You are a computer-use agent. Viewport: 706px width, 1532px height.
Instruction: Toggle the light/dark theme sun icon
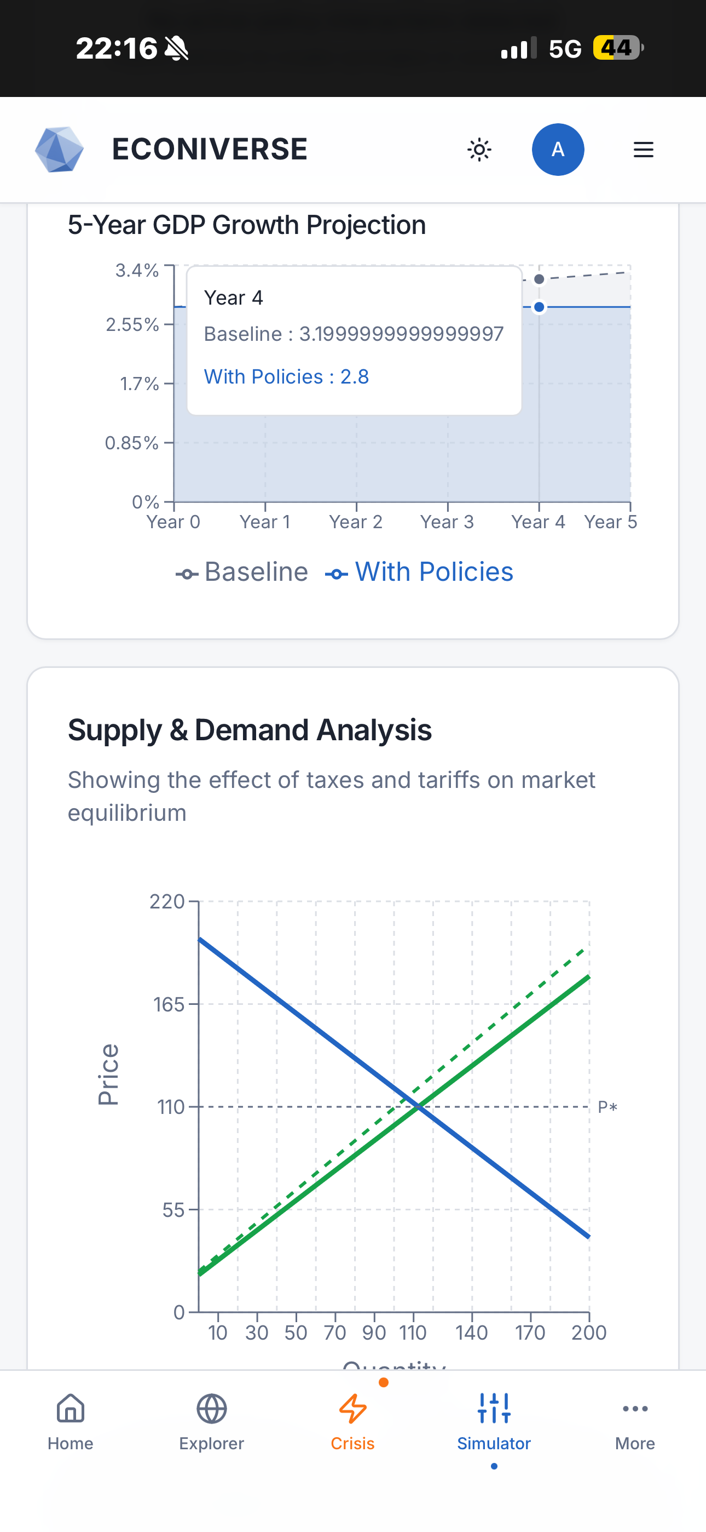tap(479, 149)
